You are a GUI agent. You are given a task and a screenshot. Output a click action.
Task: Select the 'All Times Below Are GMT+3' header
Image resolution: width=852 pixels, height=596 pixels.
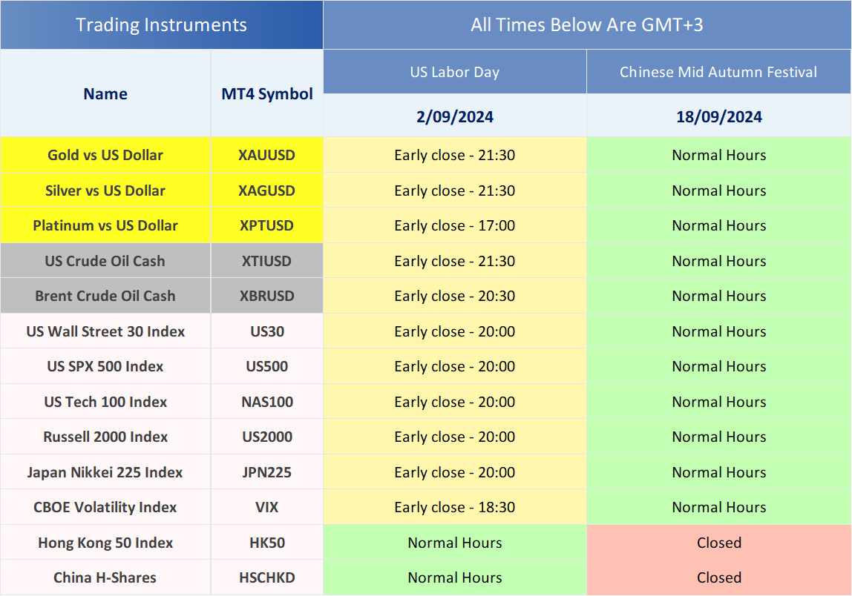[x=586, y=24]
